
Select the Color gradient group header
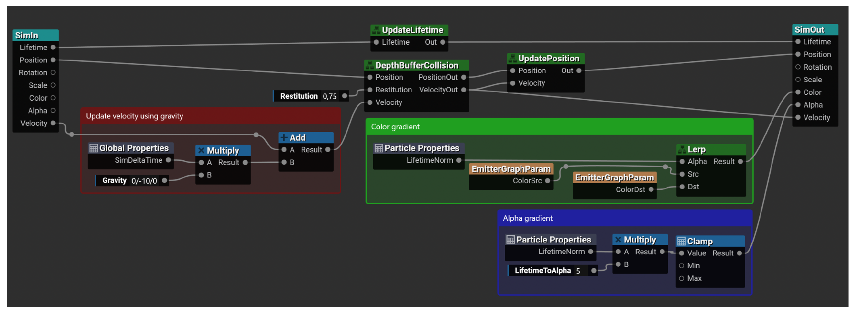(559, 127)
